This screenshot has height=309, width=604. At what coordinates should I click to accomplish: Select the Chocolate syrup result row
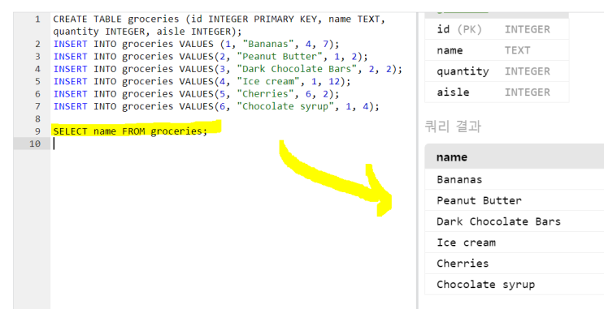(515, 285)
